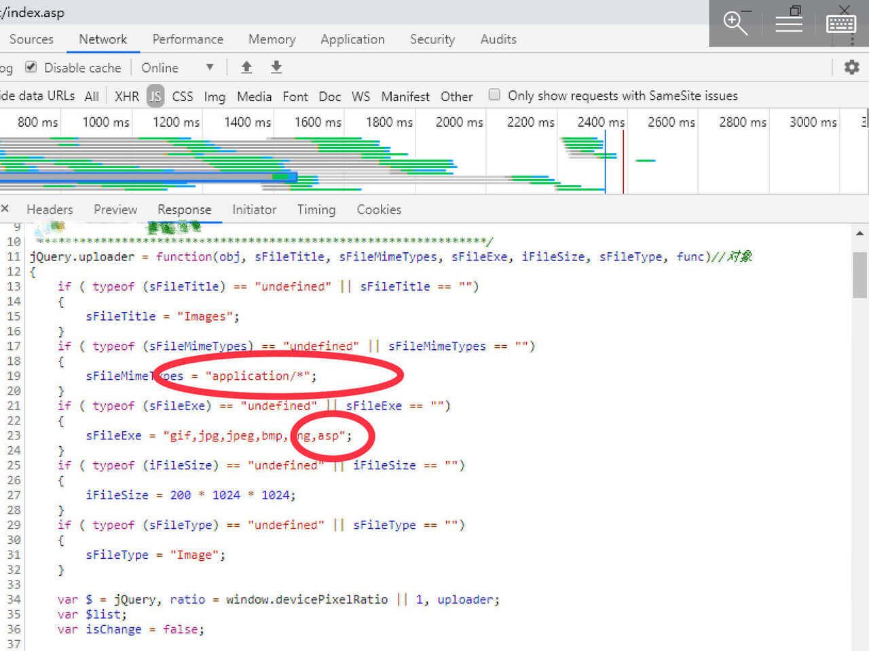Click sFileType = "Image" line

[x=155, y=555]
